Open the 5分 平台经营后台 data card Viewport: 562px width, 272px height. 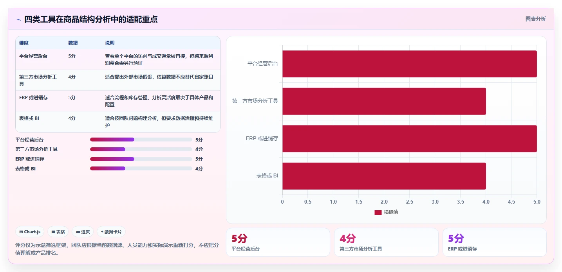tap(278, 242)
